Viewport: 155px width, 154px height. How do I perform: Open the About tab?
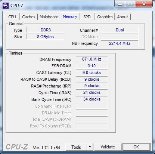pyautogui.click(x=123, y=17)
